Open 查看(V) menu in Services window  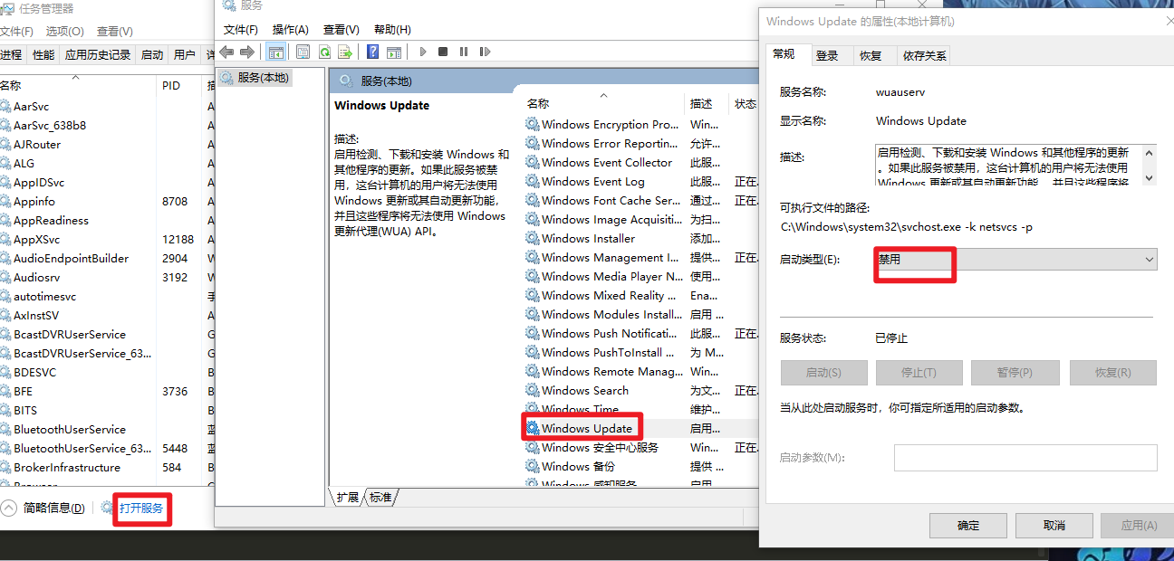[342, 30]
